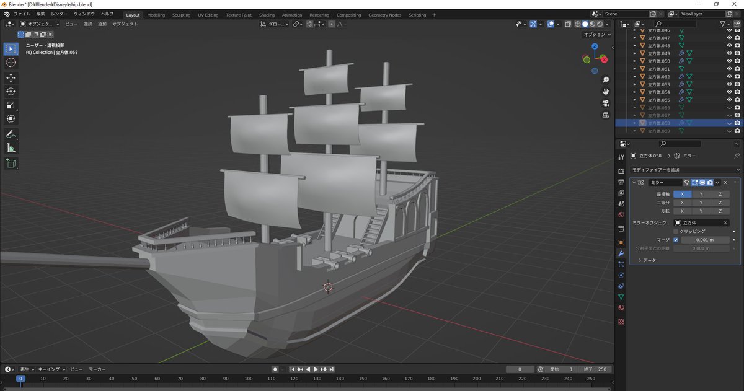The image size is (744, 391).
Task: Activate the Select Box tool
Action: [11, 48]
